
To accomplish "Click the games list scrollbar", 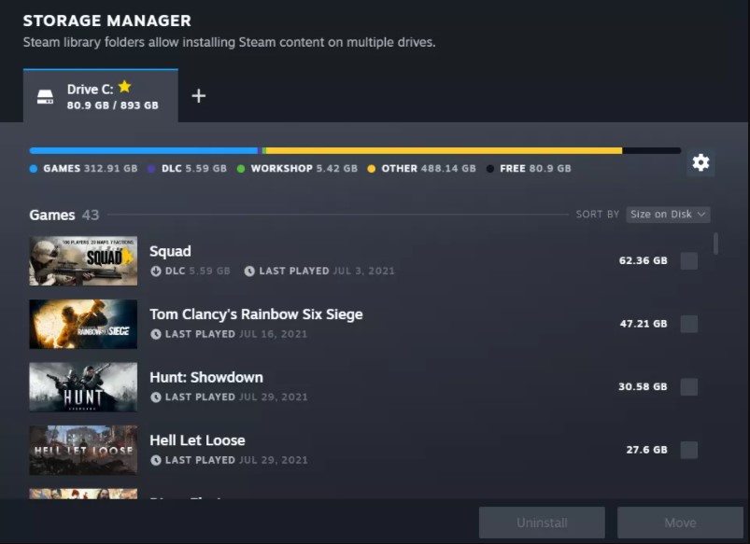I will 716,244.
